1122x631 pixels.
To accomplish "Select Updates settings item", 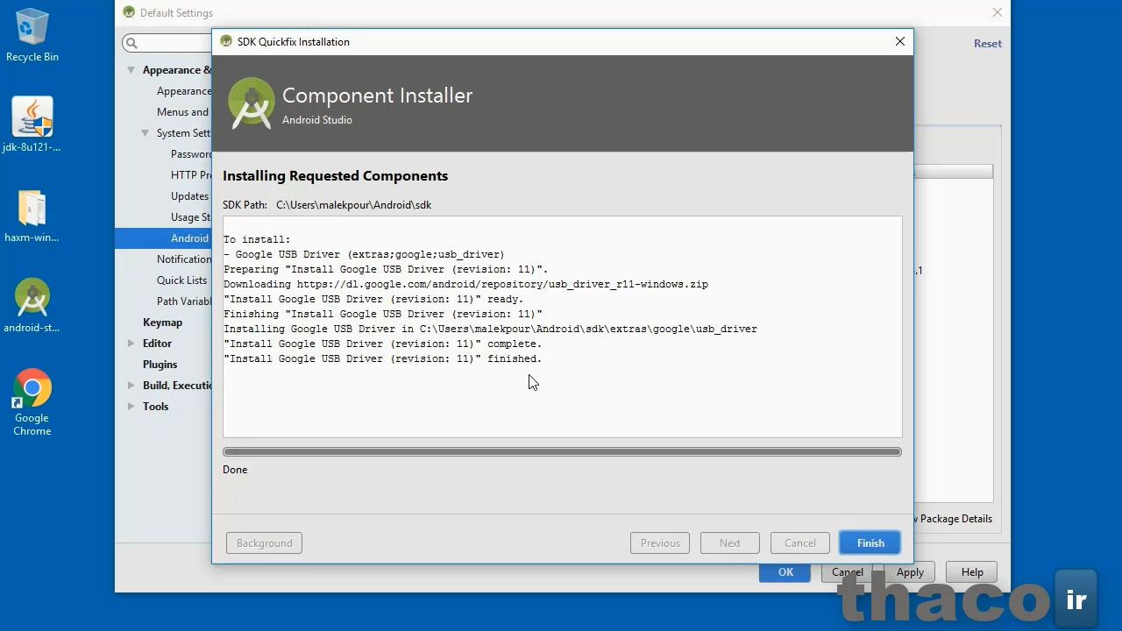I will coord(189,196).
